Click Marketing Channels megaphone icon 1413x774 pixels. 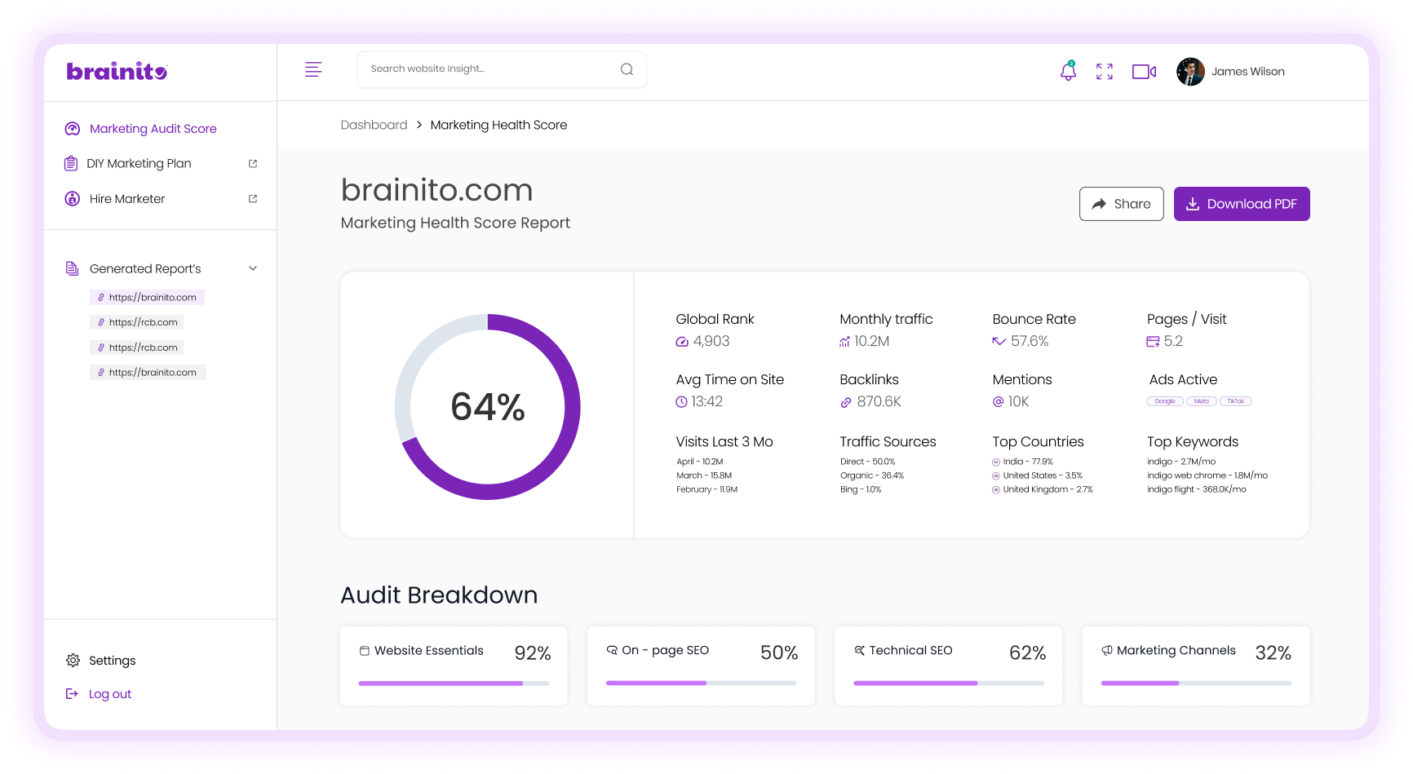click(x=1107, y=651)
